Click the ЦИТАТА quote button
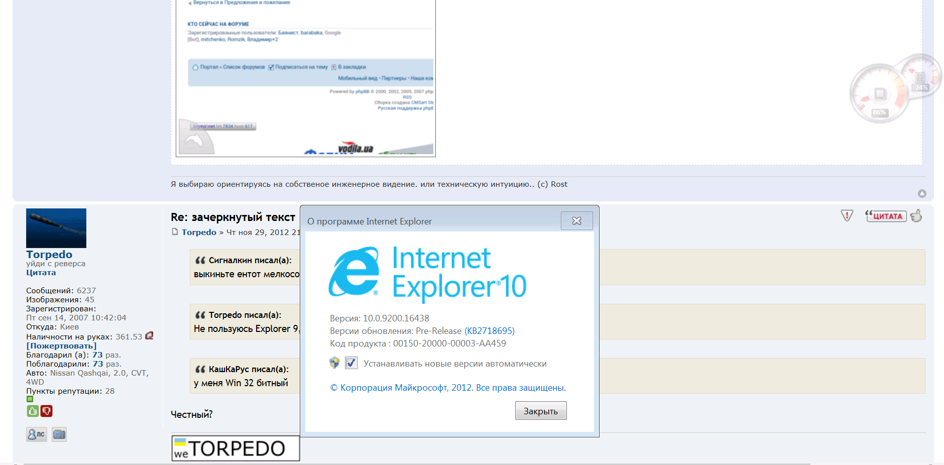The height and width of the screenshot is (465, 944). click(x=886, y=216)
